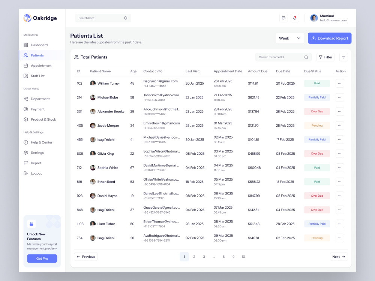Open the Filter button
The width and height of the screenshot is (375, 281).
tap(325, 57)
